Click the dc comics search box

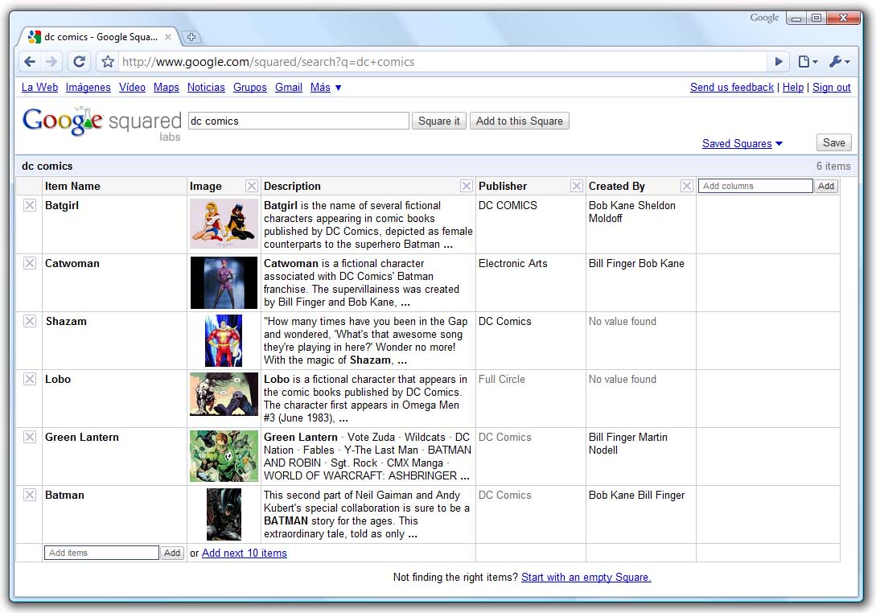299,121
